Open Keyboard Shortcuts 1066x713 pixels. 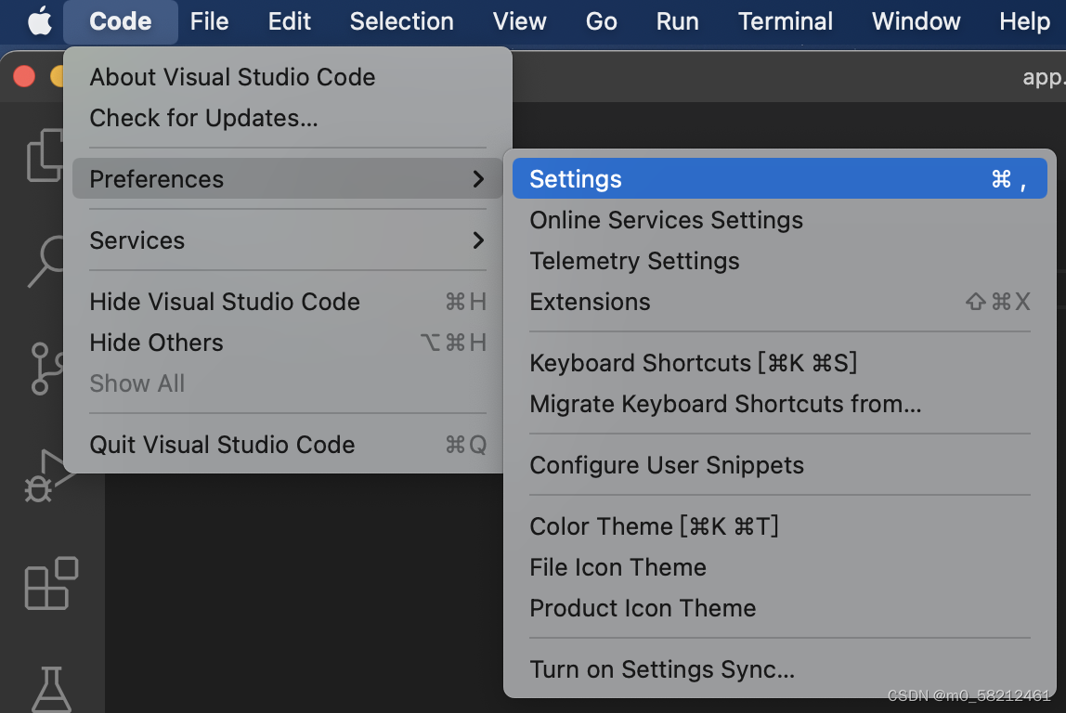pos(692,363)
